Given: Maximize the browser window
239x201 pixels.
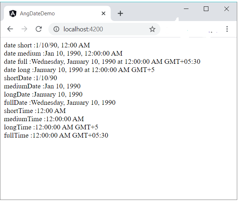Looking at the screenshot, I should tap(206, 9).
